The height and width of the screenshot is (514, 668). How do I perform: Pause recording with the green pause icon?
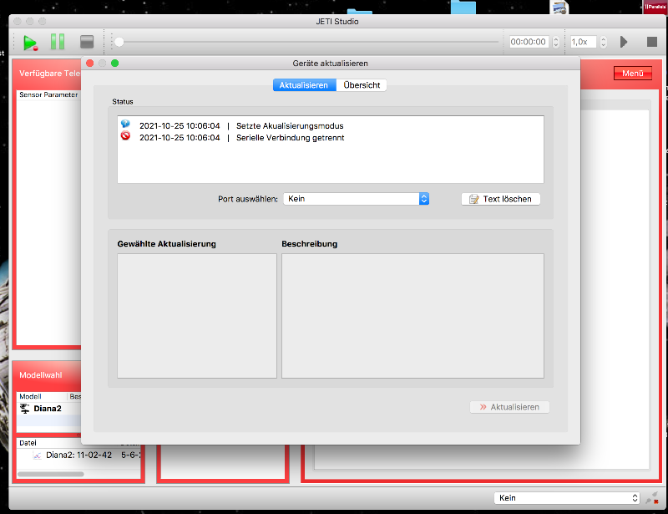58,42
